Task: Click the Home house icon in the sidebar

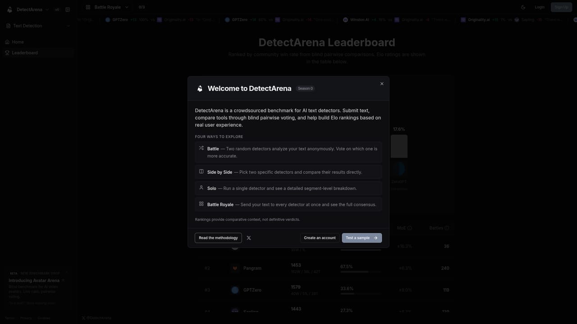Action: click(x=7, y=42)
